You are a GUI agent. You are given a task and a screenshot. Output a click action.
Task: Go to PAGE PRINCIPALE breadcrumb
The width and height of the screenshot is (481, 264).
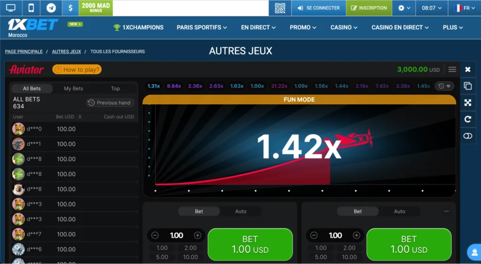point(24,52)
